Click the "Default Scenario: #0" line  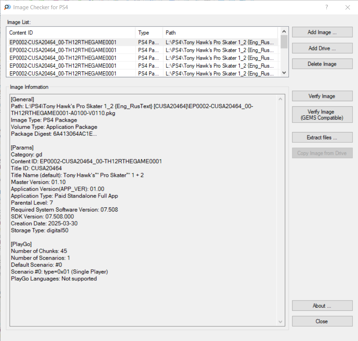(36, 264)
